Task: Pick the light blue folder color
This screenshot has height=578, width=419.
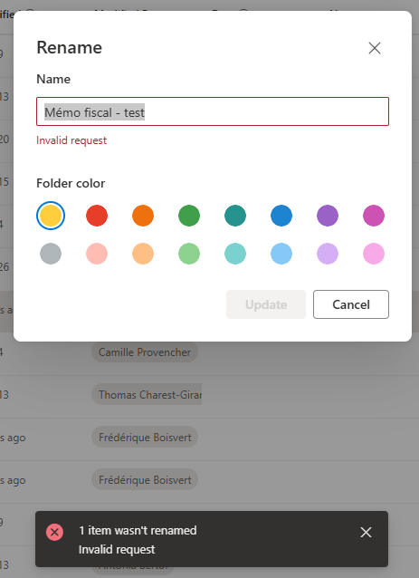Action: pos(281,254)
